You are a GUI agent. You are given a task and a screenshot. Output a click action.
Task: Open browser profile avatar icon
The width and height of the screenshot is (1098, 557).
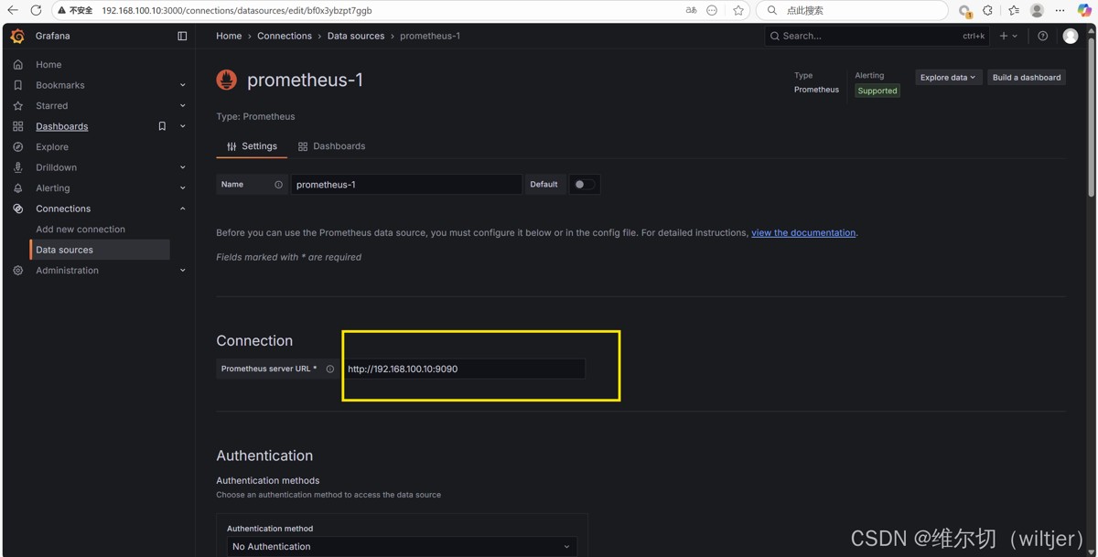click(1037, 10)
